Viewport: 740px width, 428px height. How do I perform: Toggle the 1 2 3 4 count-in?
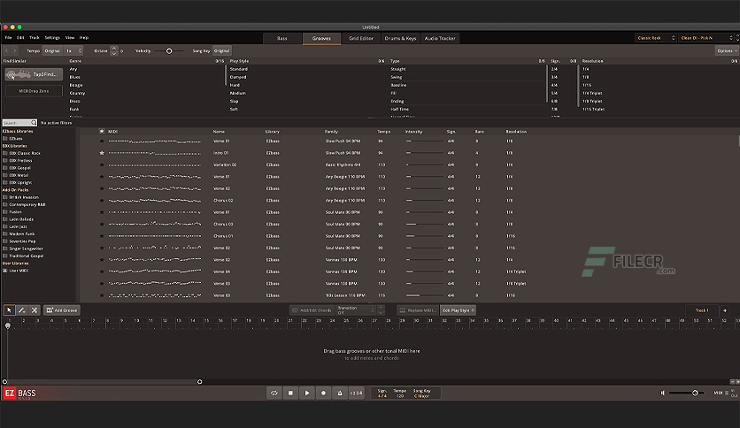(357, 393)
